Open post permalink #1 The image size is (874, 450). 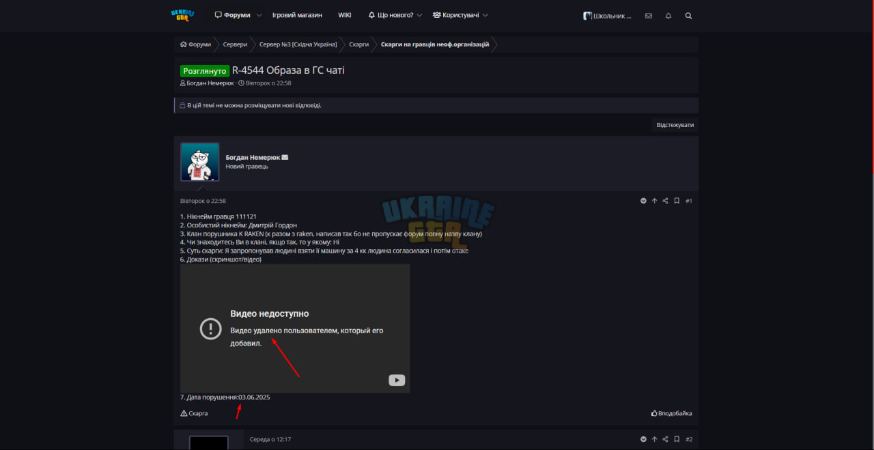point(689,201)
